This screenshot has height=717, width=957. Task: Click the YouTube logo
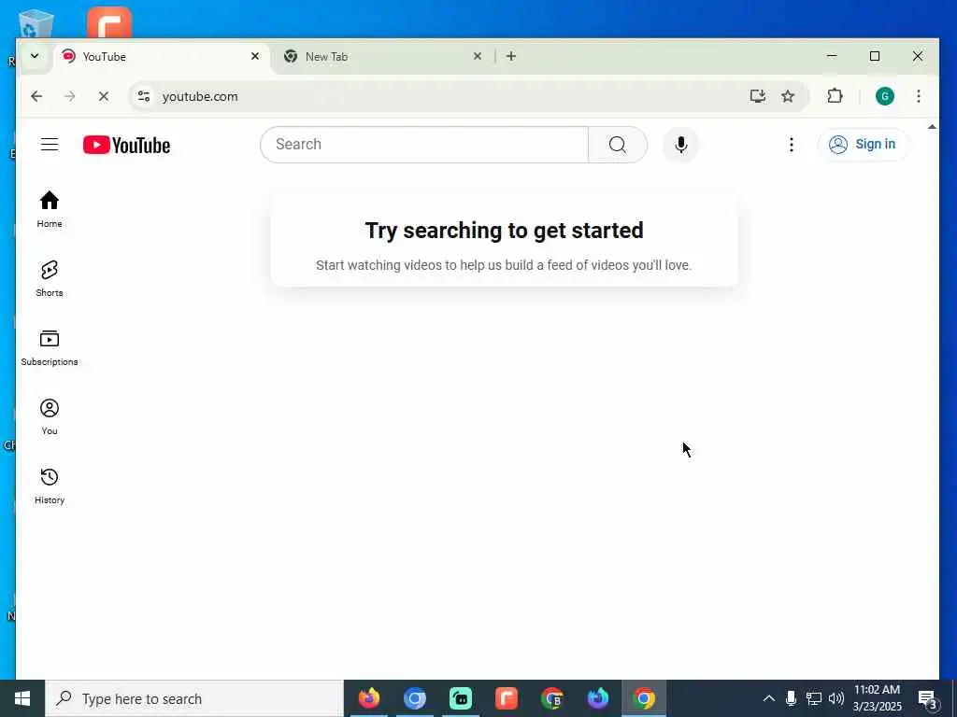126,145
